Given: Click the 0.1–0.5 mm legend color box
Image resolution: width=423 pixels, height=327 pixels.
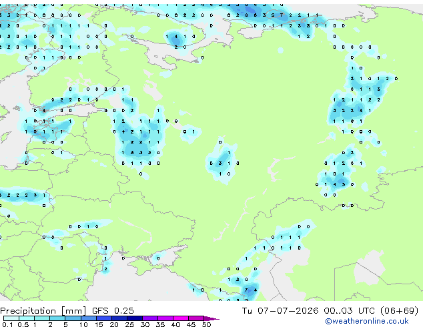Looking at the screenshot, I should point(11,318).
